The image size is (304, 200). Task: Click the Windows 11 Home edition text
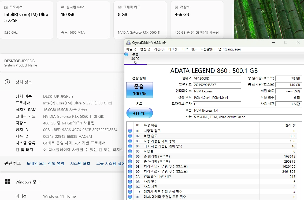click(59, 196)
